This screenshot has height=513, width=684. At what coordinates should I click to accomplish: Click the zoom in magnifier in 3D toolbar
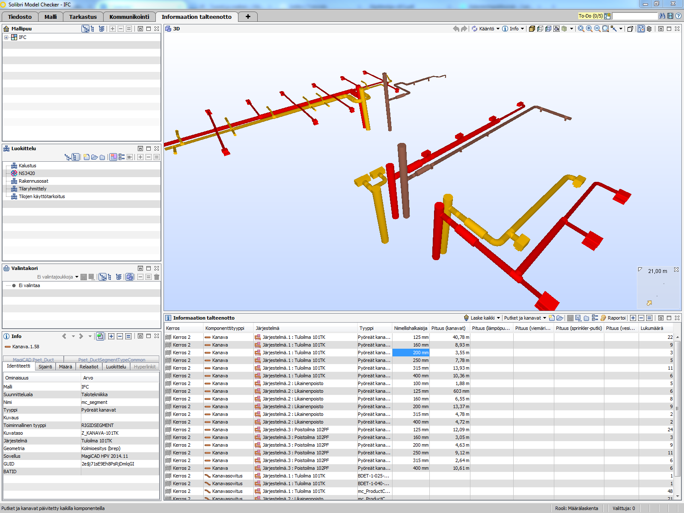589,29
